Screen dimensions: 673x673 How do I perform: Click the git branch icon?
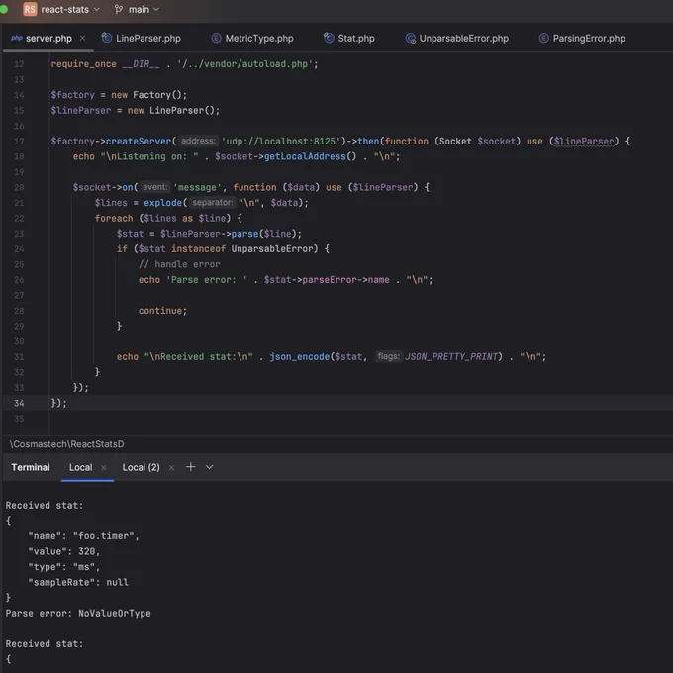click(119, 9)
